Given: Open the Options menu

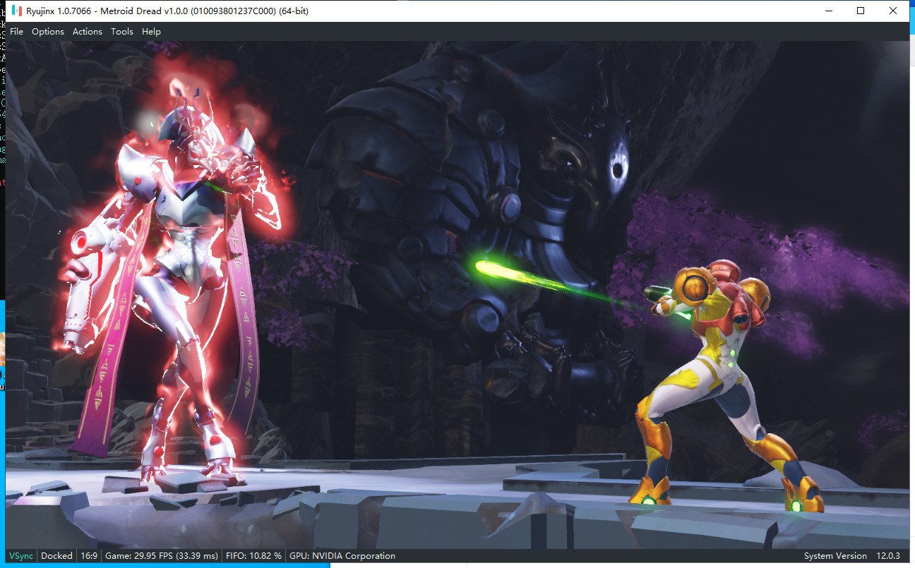Looking at the screenshot, I should pos(48,32).
